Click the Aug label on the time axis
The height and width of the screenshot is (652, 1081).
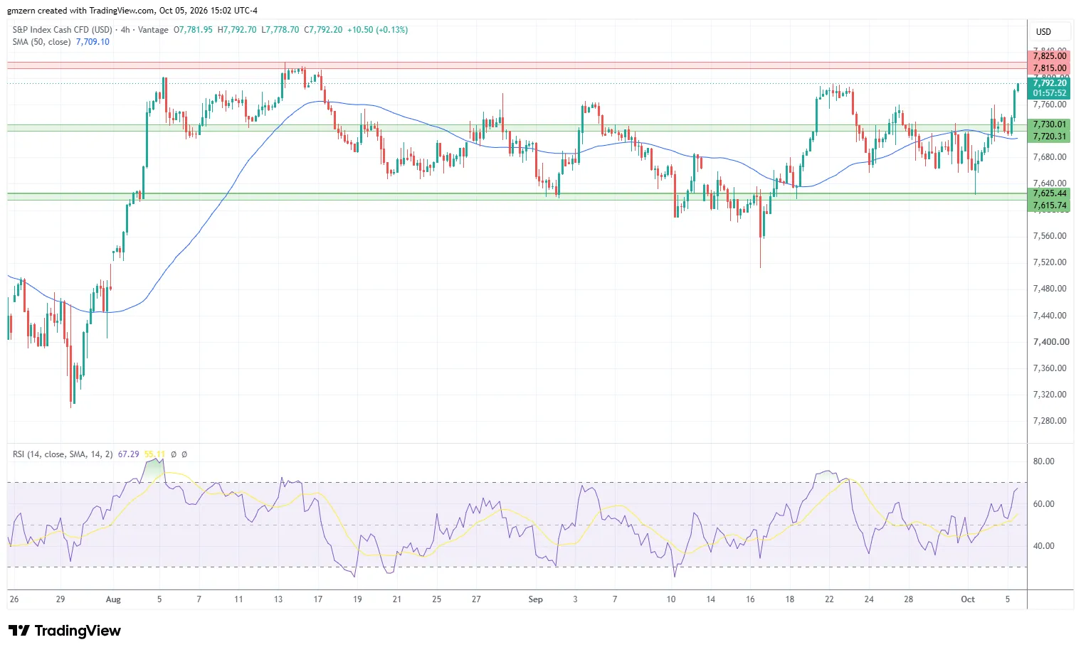click(x=113, y=599)
